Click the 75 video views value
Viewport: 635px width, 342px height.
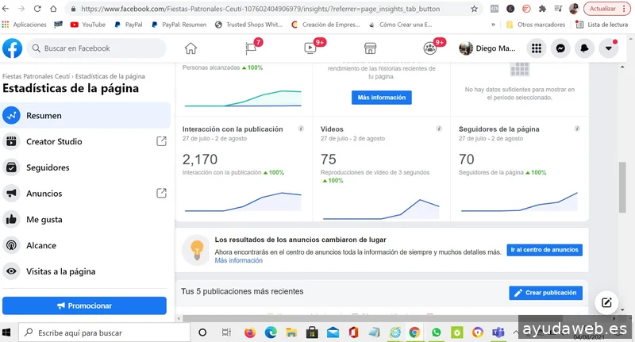329,159
